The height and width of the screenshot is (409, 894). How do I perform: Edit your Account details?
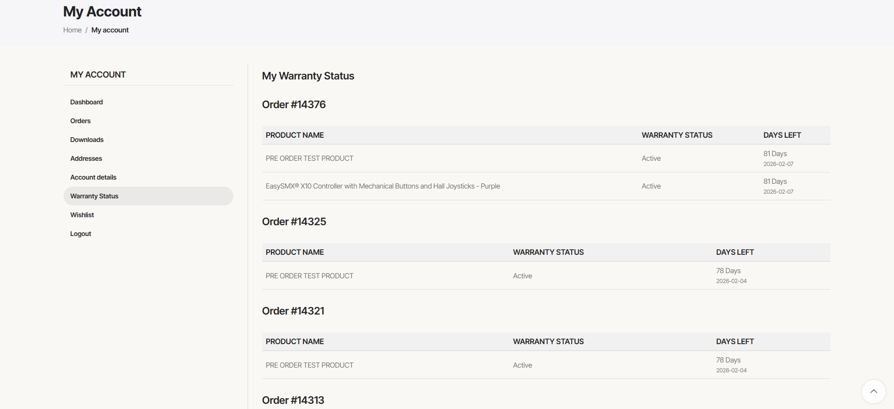(x=93, y=177)
